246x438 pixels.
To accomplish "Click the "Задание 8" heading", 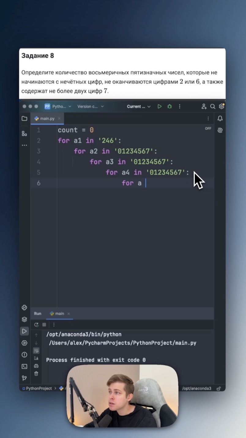I will tap(38, 56).
